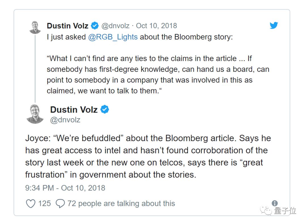Screen dimensions: 306x224
Task: Click the Twitter bird logo
Action: (x=274, y=25)
